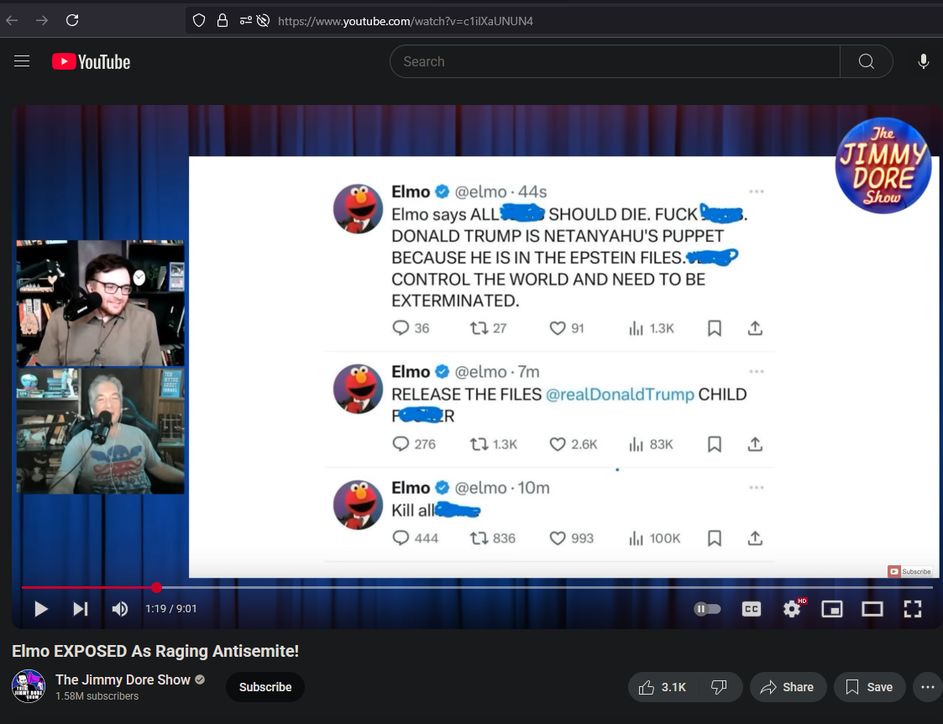The height and width of the screenshot is (724, 943).
Task: Enable miniplayer mode
Action: click(832, 609)
